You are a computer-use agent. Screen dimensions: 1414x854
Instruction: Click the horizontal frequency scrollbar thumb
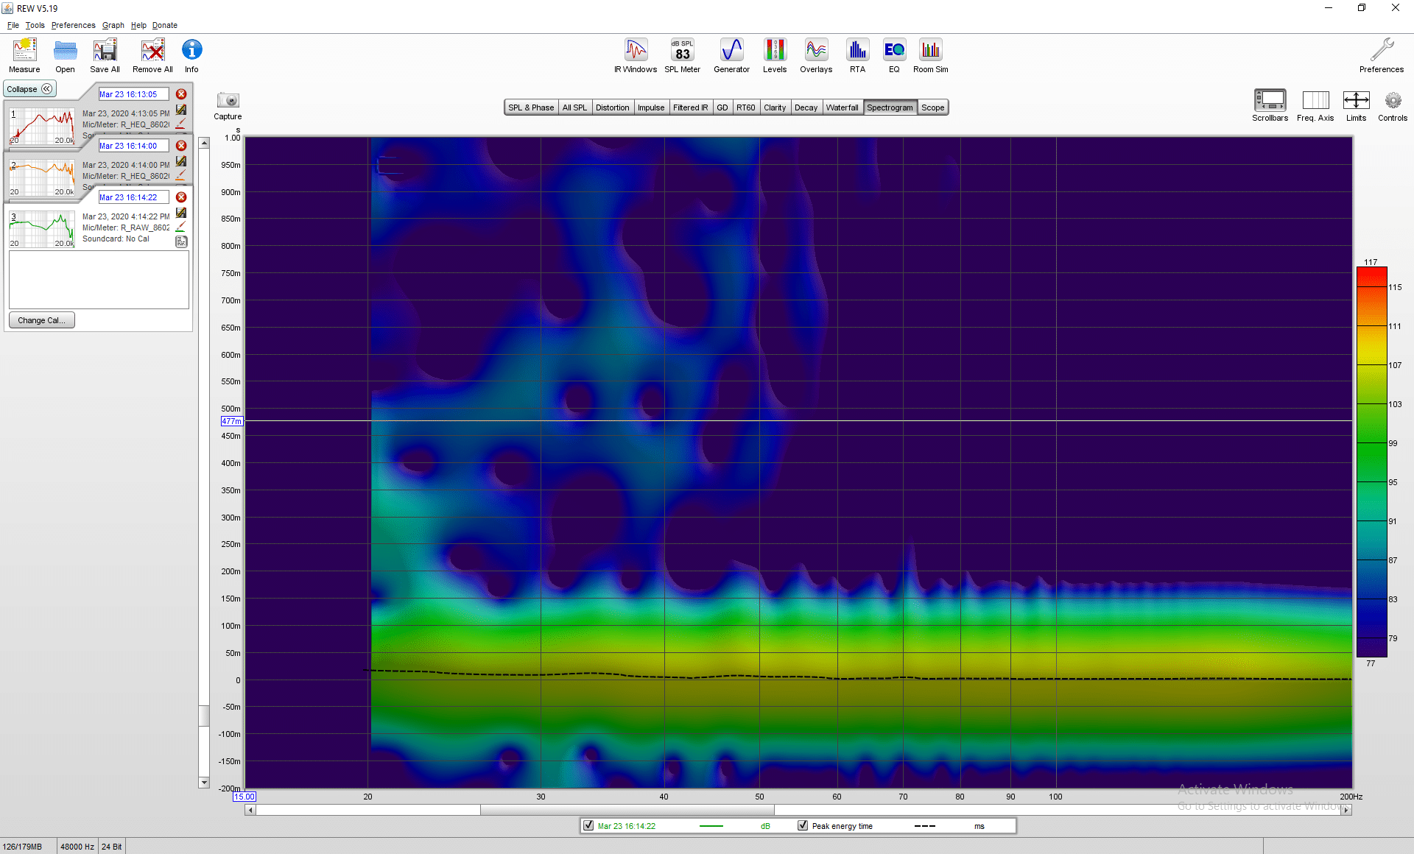pyautogui.click(x=627, y=810)
